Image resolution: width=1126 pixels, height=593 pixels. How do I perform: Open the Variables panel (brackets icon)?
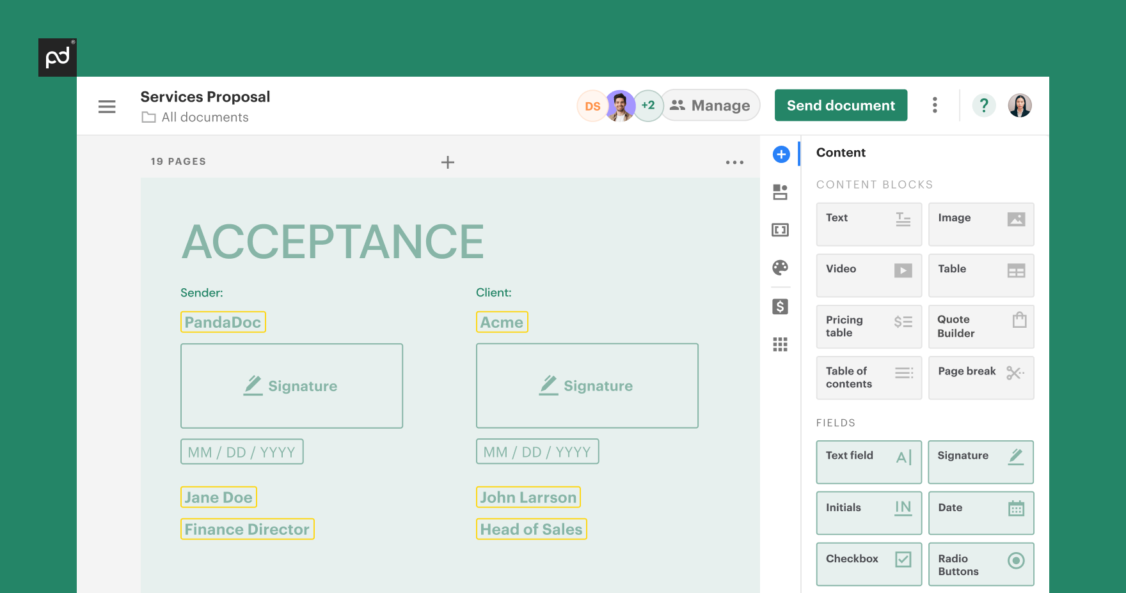(781, 230)
